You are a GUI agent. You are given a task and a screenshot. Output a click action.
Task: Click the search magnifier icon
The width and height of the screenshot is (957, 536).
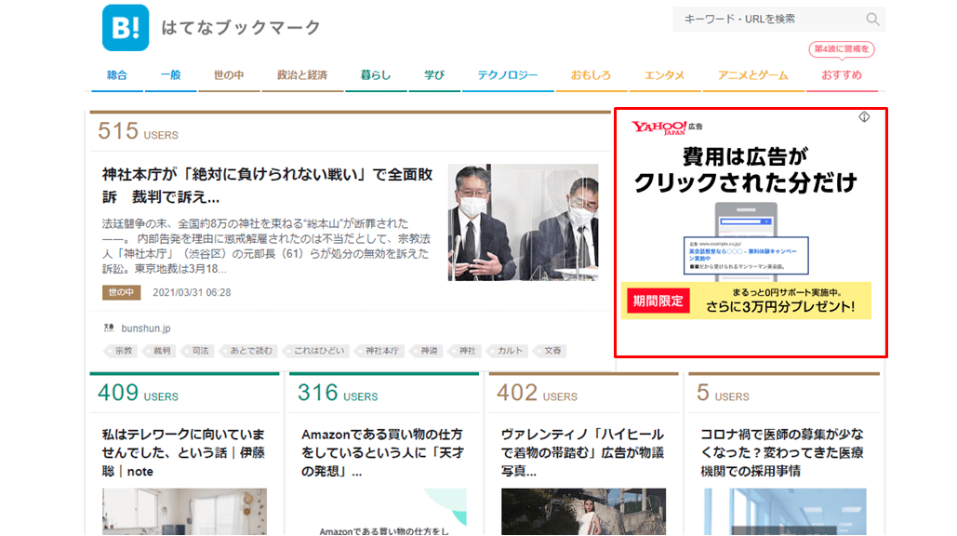pyautogui.click(x=872, y=20)
